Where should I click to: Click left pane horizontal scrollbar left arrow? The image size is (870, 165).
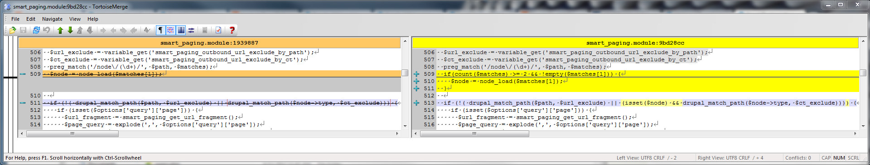point(22,133)
